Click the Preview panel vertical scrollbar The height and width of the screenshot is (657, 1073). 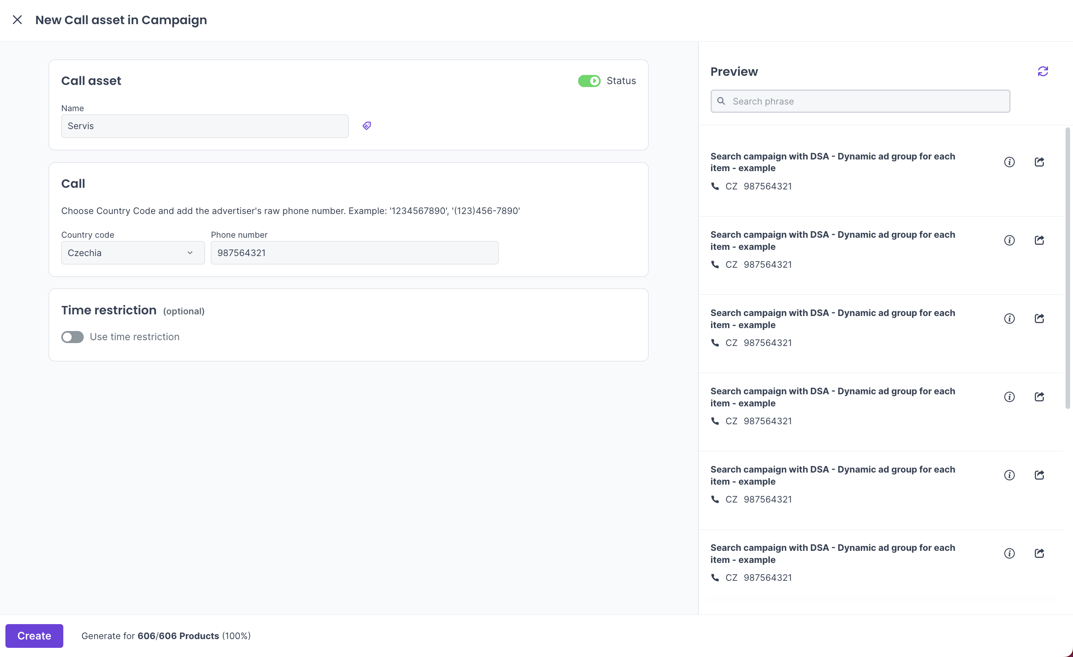(1067, 268)
